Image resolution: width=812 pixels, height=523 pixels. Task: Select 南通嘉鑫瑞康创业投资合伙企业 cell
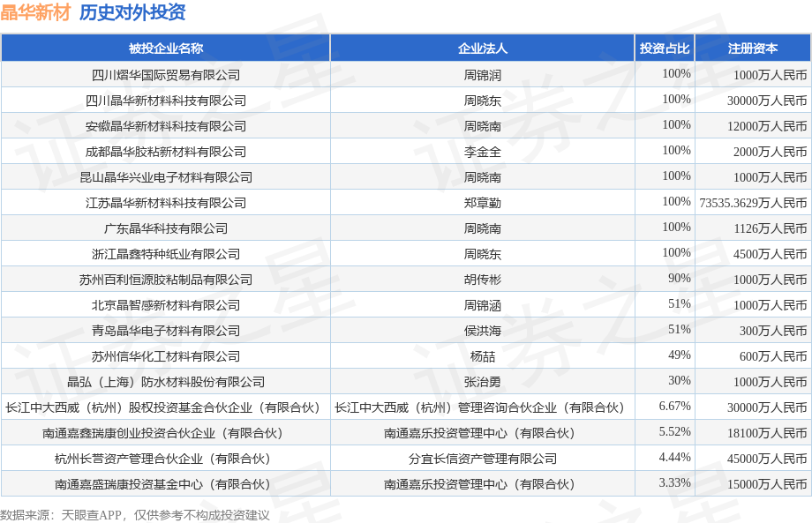click(x=166, y=433)
